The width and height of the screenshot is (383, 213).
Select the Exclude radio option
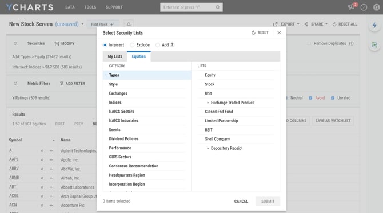pos(132,45)
